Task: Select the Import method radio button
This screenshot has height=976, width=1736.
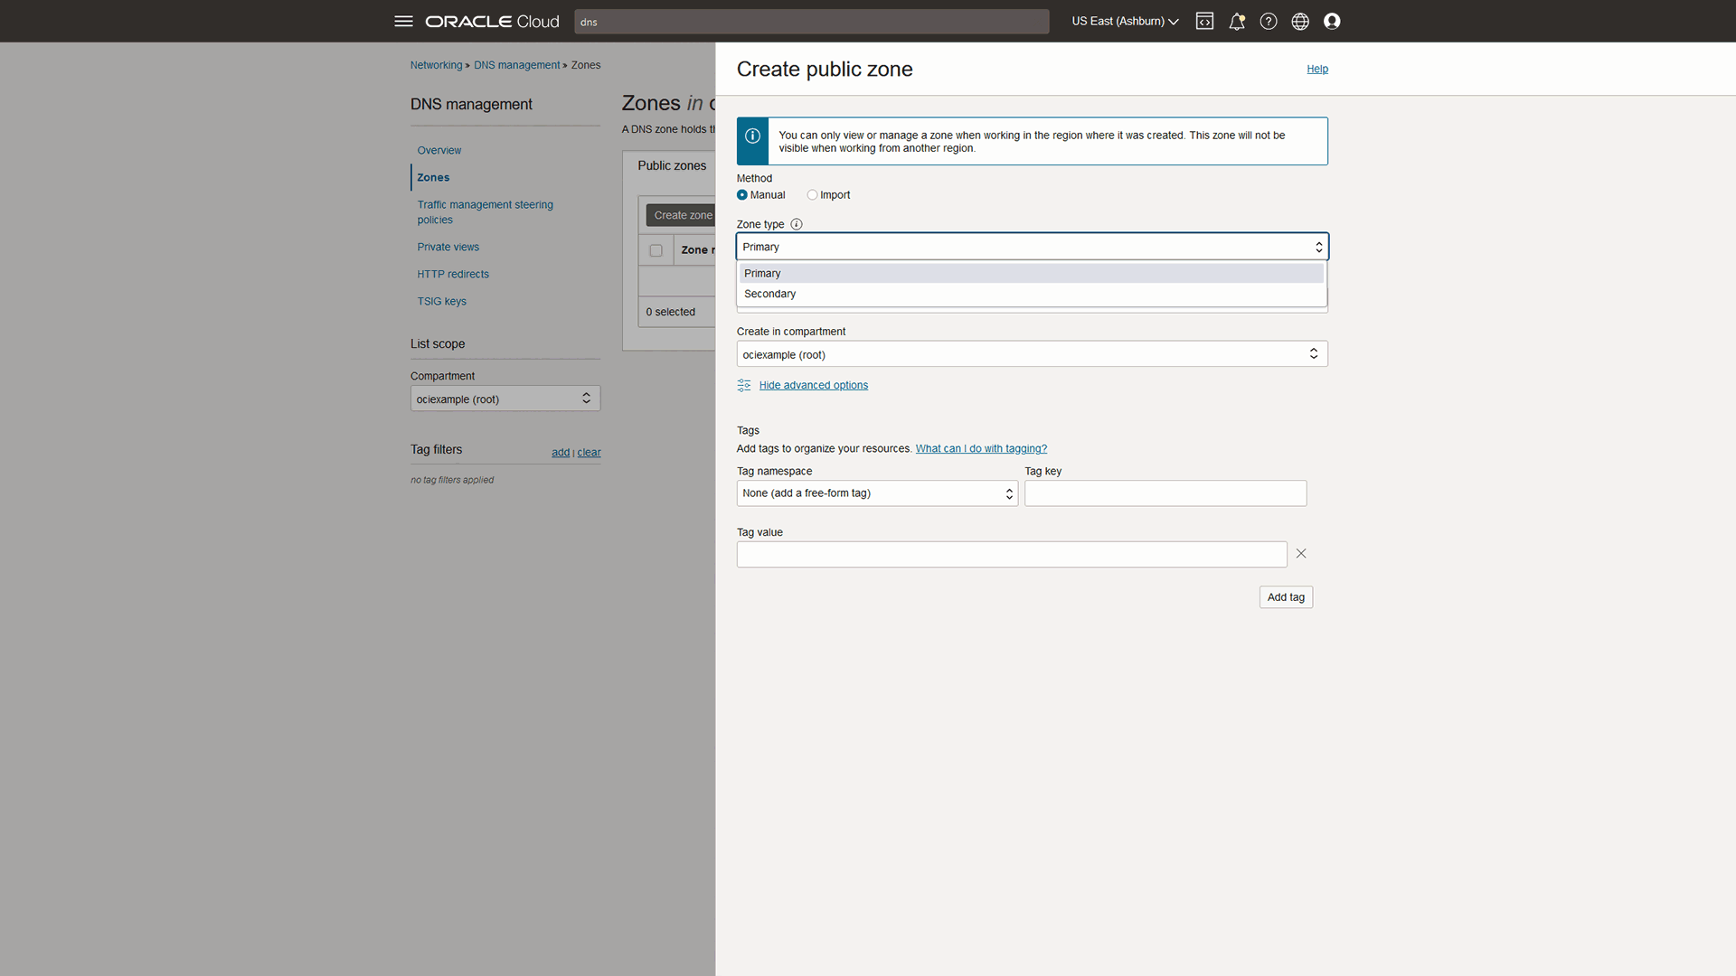Action: (x=812, y=195)
